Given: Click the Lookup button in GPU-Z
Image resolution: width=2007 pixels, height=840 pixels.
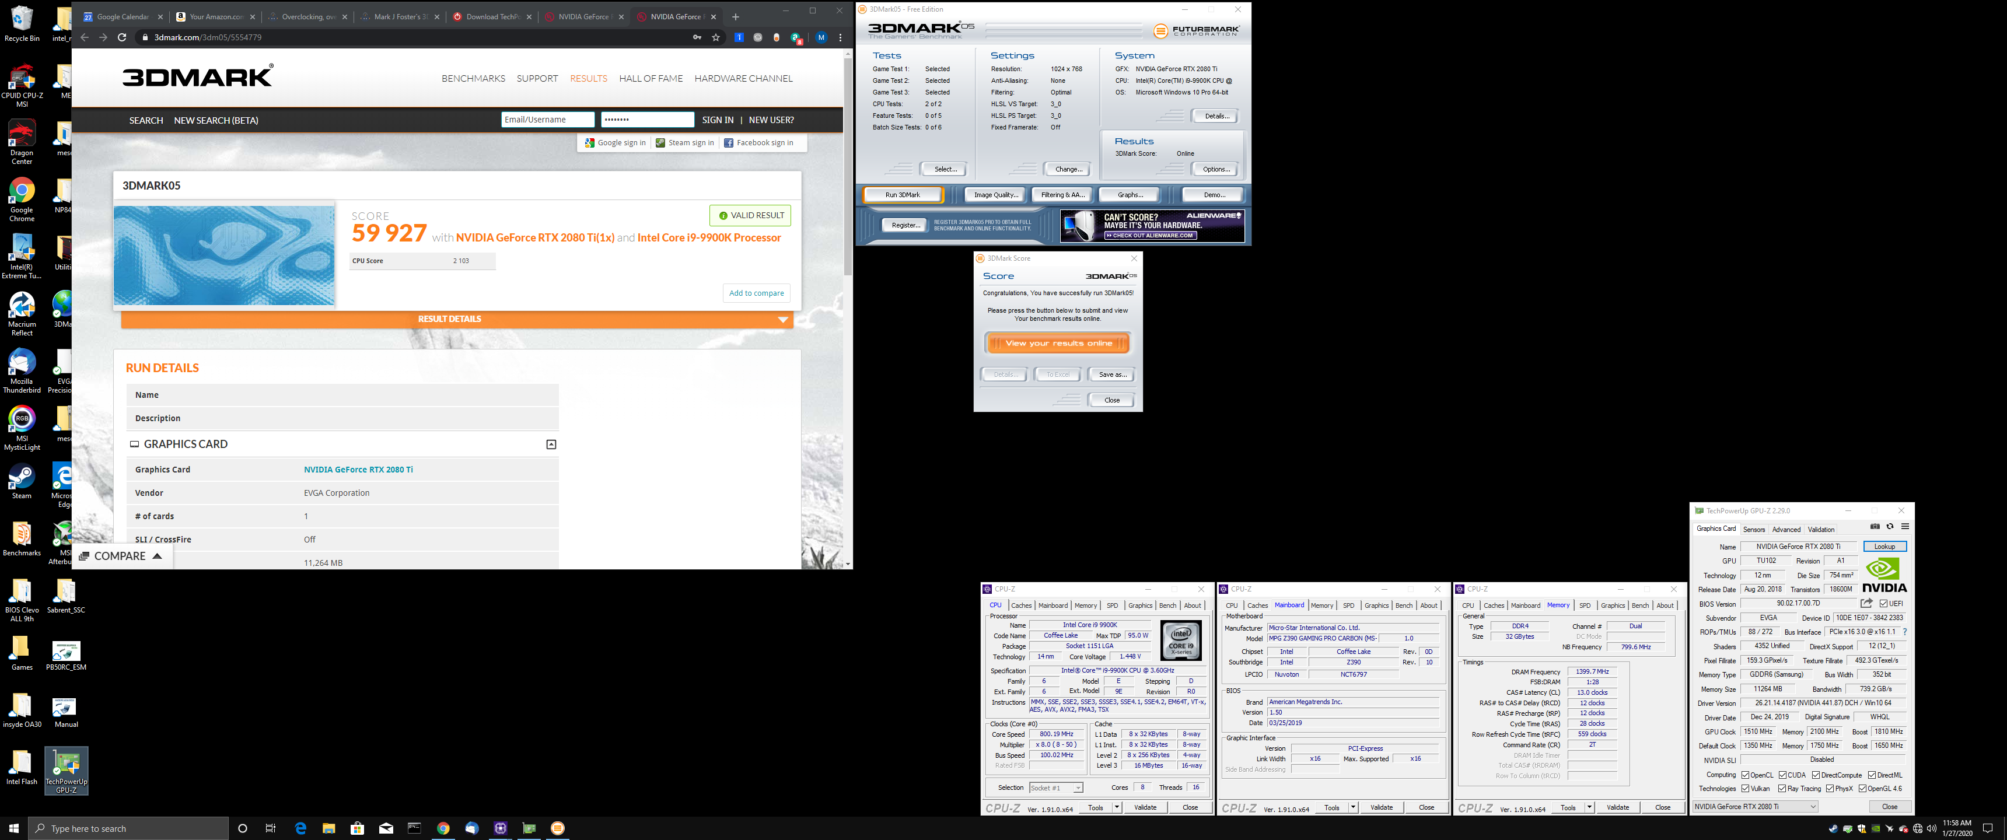Looking at the screenshot, I should 1884,546.
